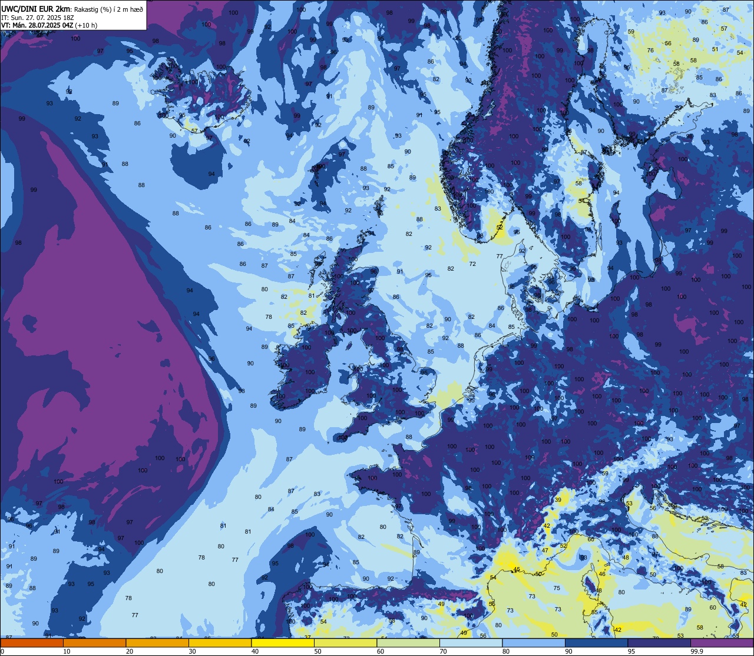Click the bright yellow 40–50 legend swatch
The height and width of the screenshot is (656, 754).
(x=283, y=642)
